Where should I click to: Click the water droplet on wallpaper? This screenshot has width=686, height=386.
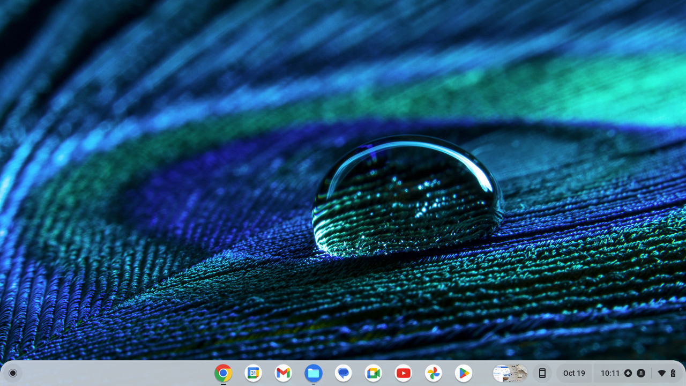[x=407, y=196]
